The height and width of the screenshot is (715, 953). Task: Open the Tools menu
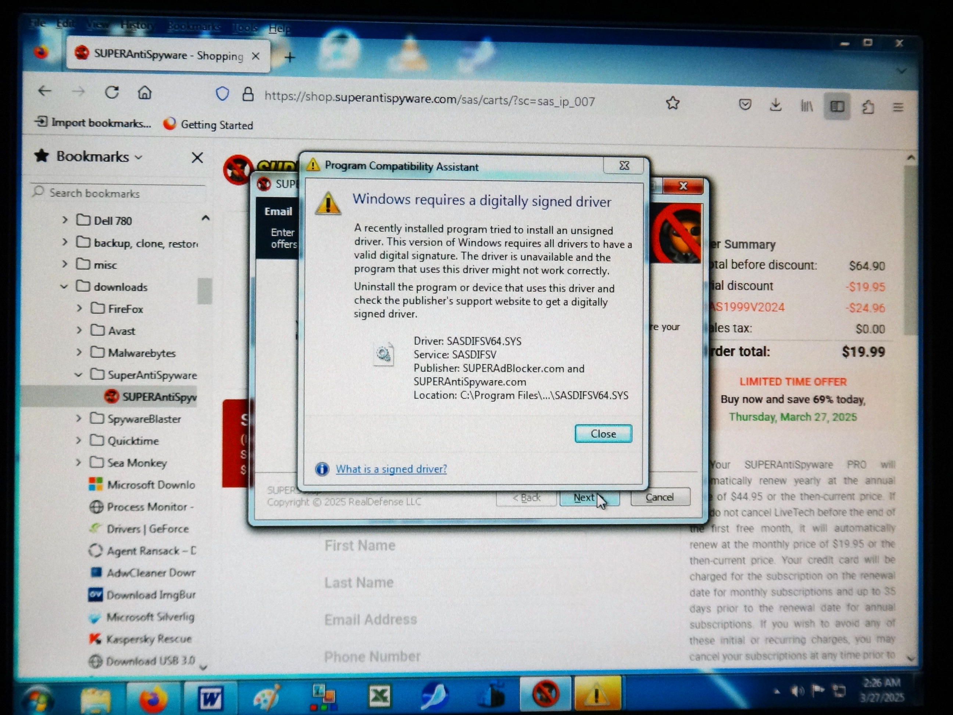click(x=245, y=28)
